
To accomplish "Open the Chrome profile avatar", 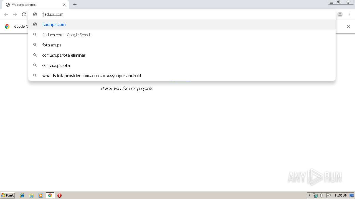I will tap(340, 14).
